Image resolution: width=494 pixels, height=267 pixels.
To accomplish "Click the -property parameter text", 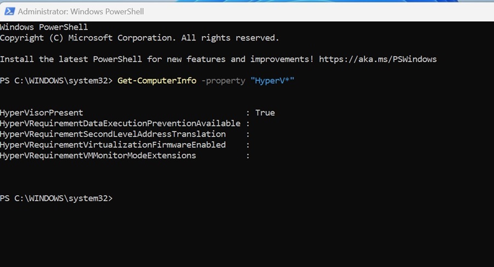I will click(223, 81).
